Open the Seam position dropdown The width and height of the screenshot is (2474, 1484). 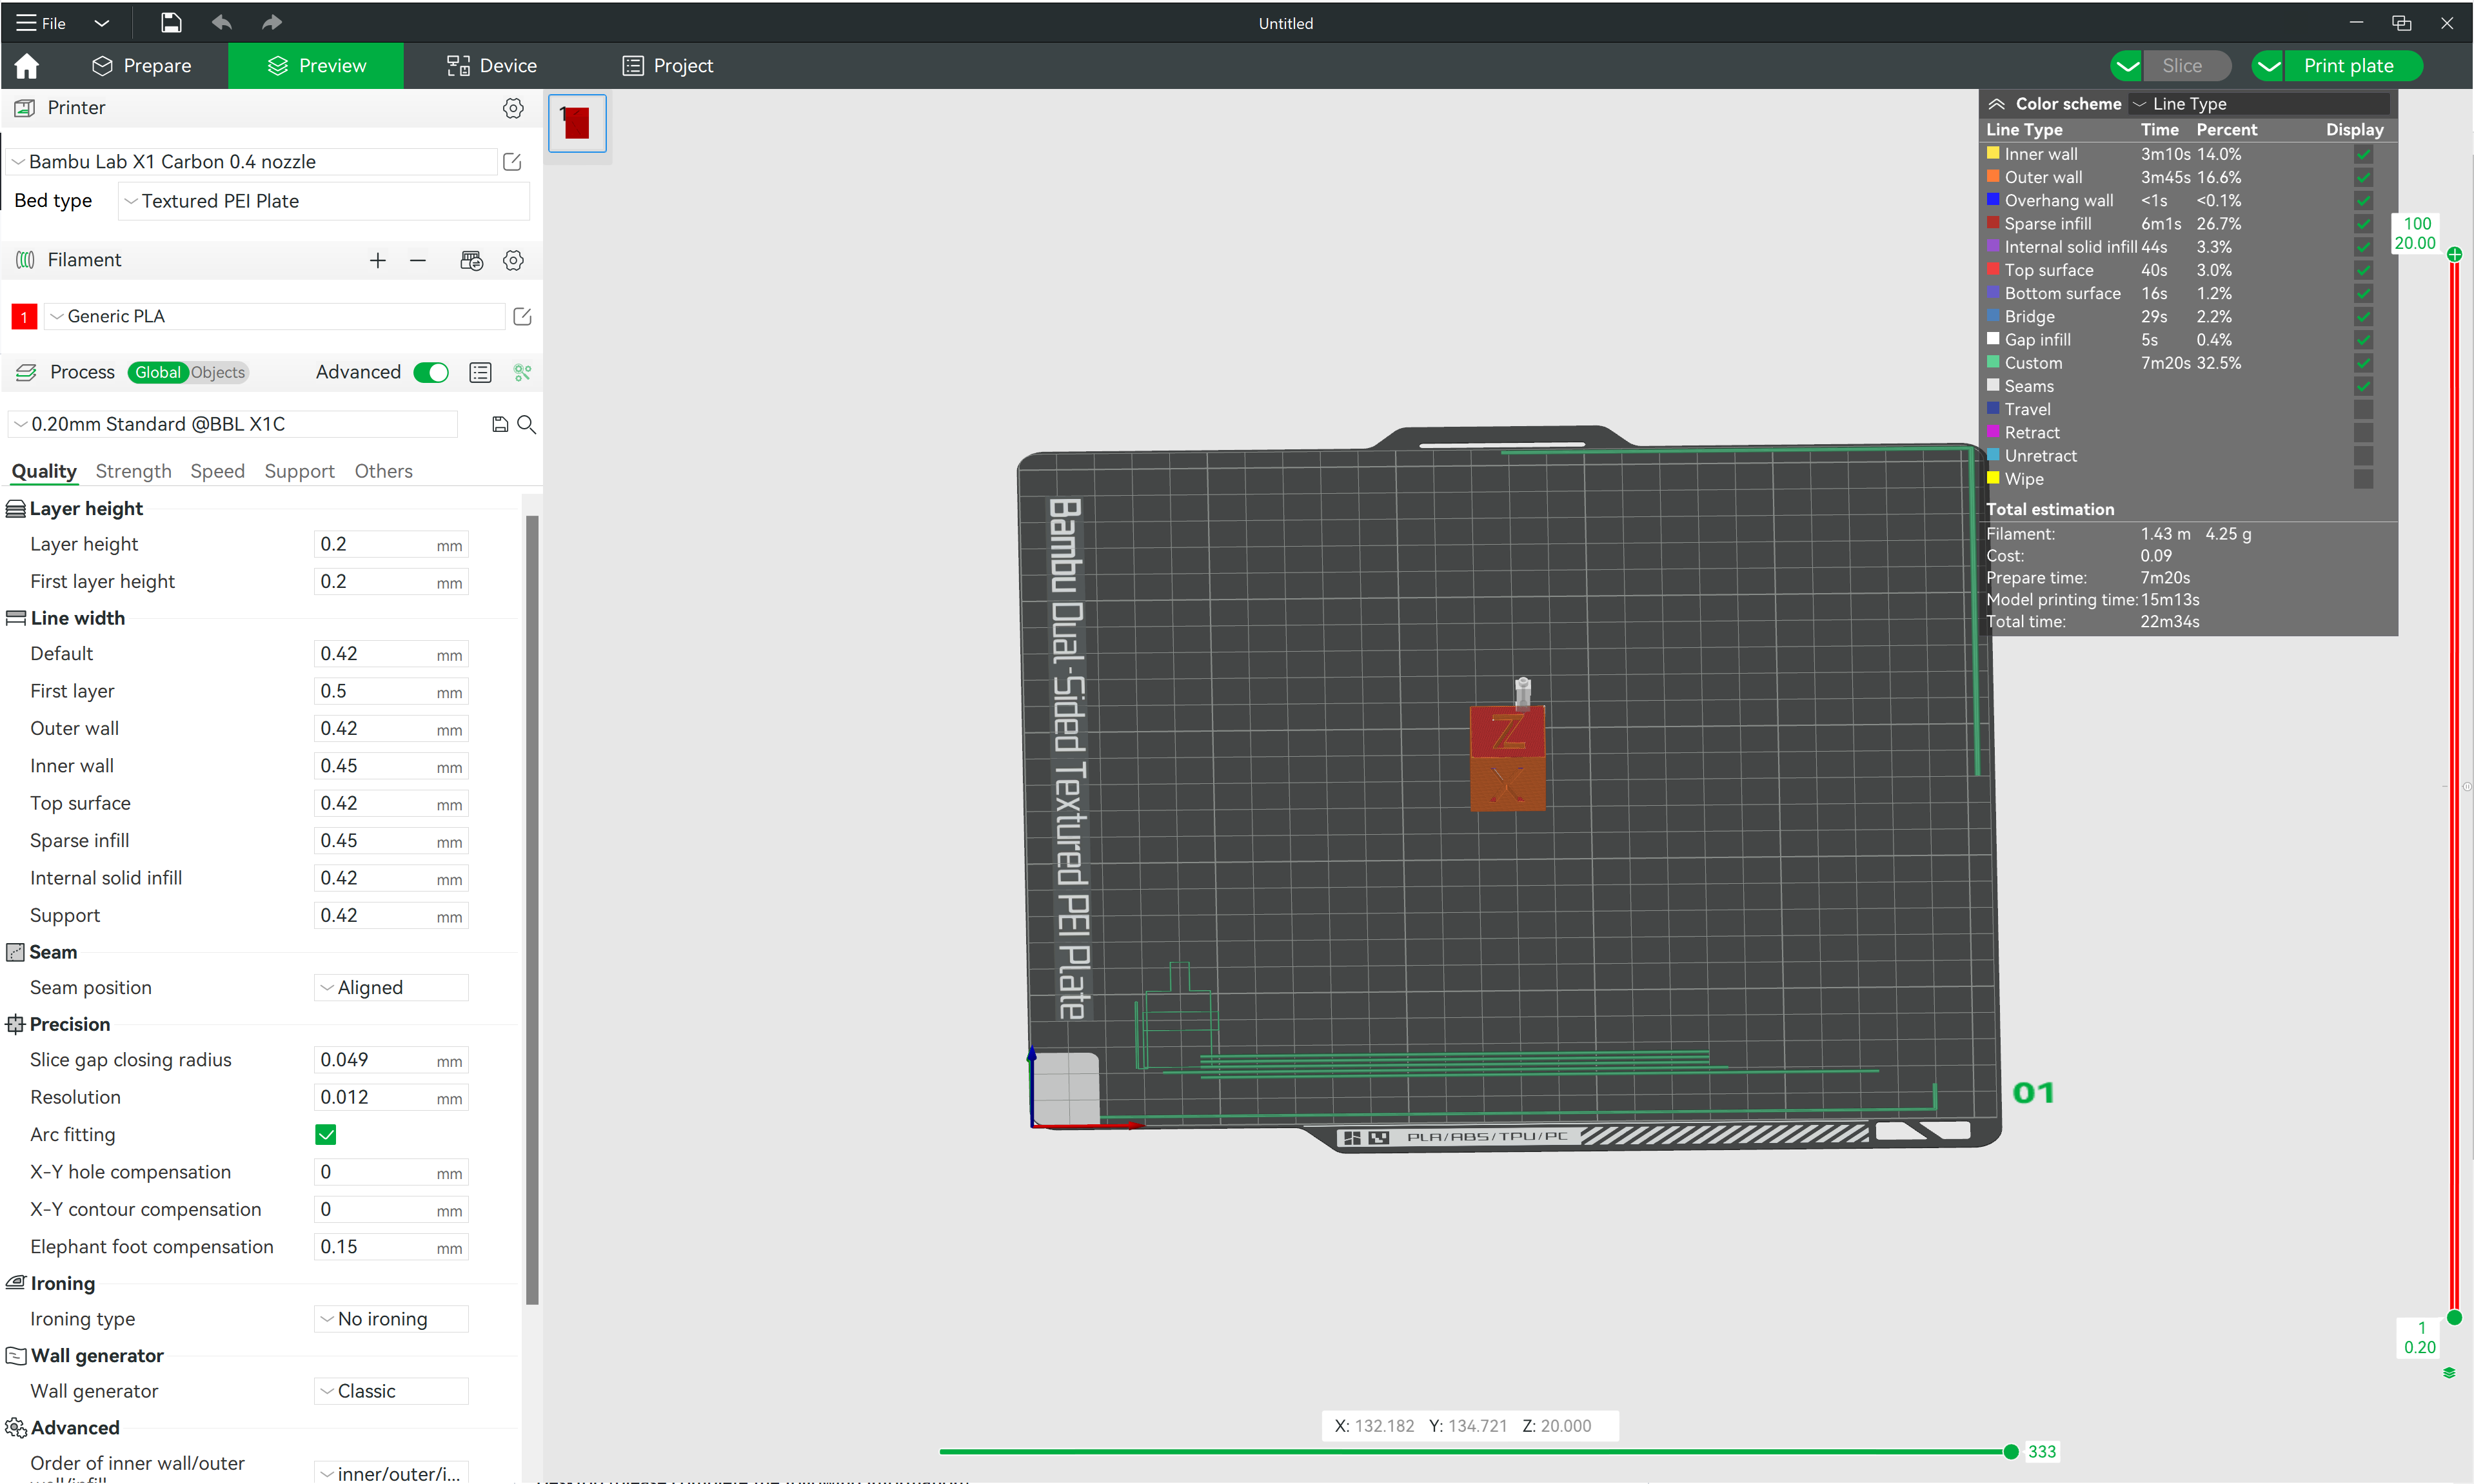pyautogui.click(x=390, y=987)
